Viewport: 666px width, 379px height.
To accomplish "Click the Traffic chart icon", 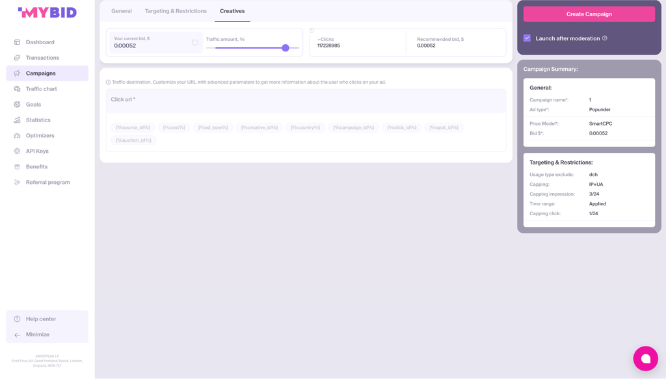I will pos(17,88).
